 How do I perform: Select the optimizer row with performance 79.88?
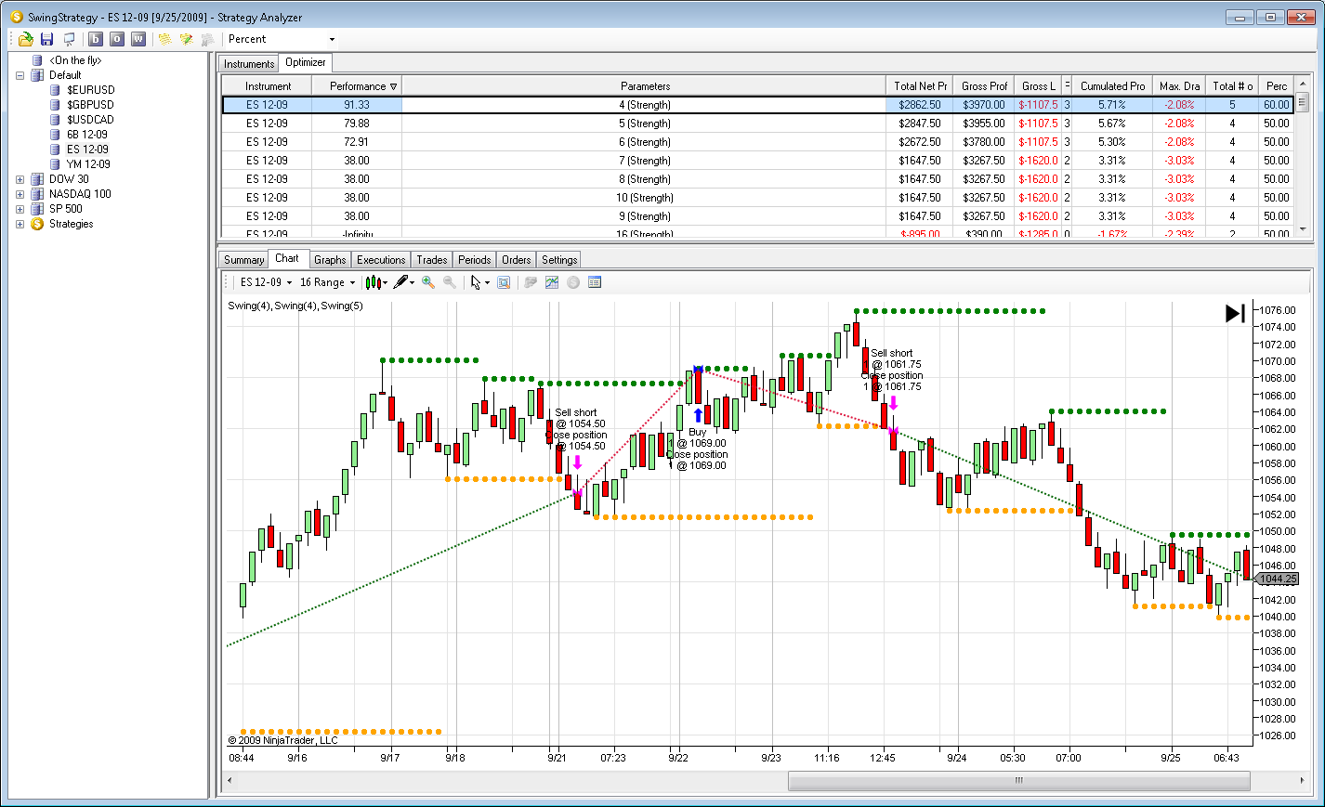tap(757, 124)
